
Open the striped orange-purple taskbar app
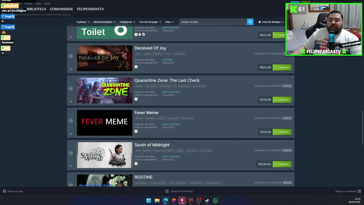click(x=174, y=200)
